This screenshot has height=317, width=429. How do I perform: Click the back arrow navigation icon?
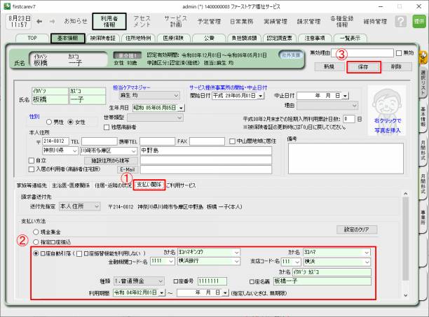coord(39,21)
